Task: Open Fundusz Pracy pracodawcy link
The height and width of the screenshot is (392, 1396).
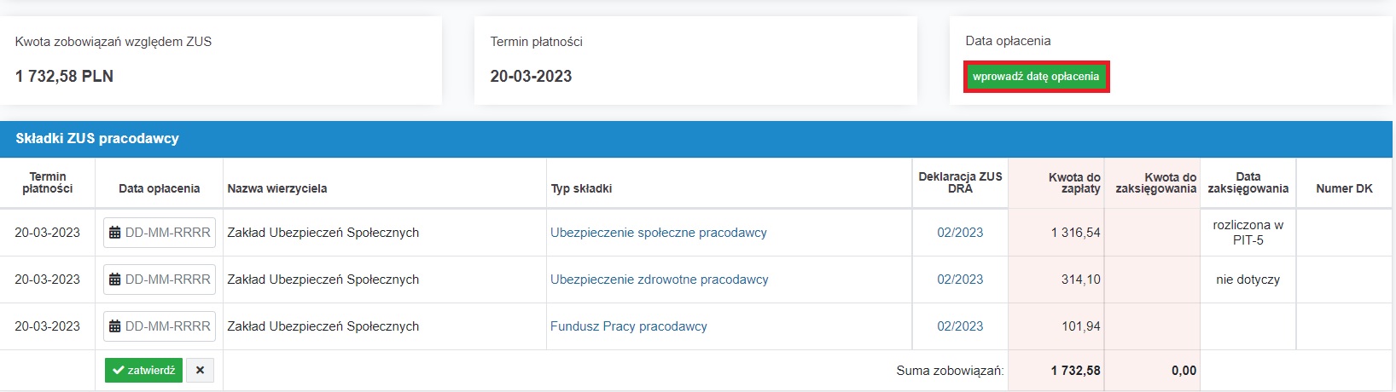Action: click(x=629, y=326)
